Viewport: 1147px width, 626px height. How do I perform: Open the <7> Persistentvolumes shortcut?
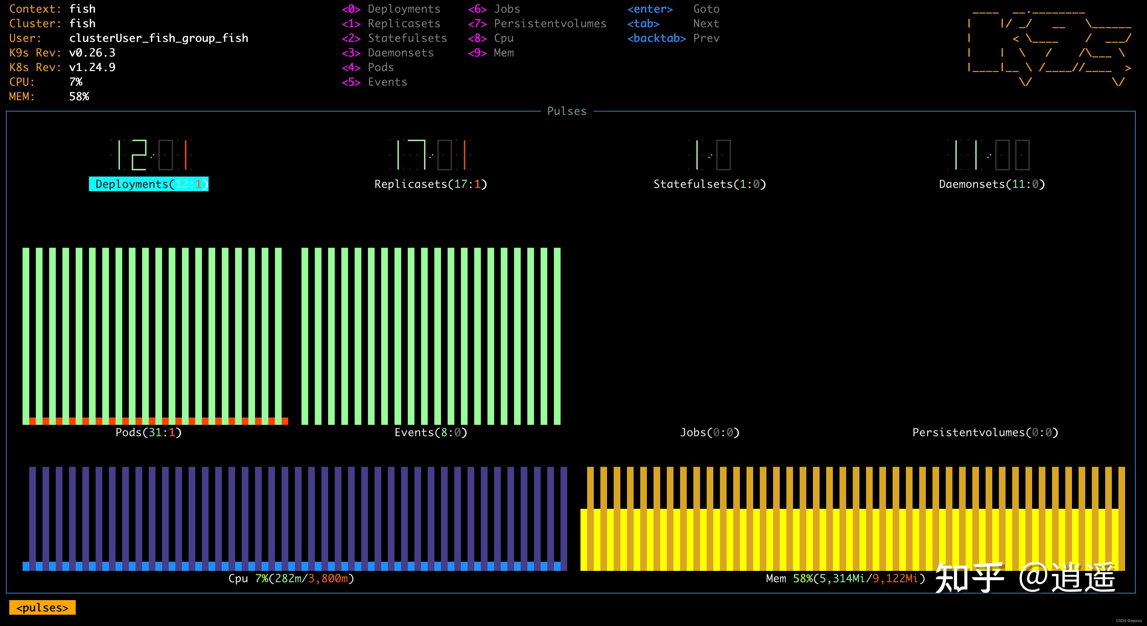click(537, 24)
